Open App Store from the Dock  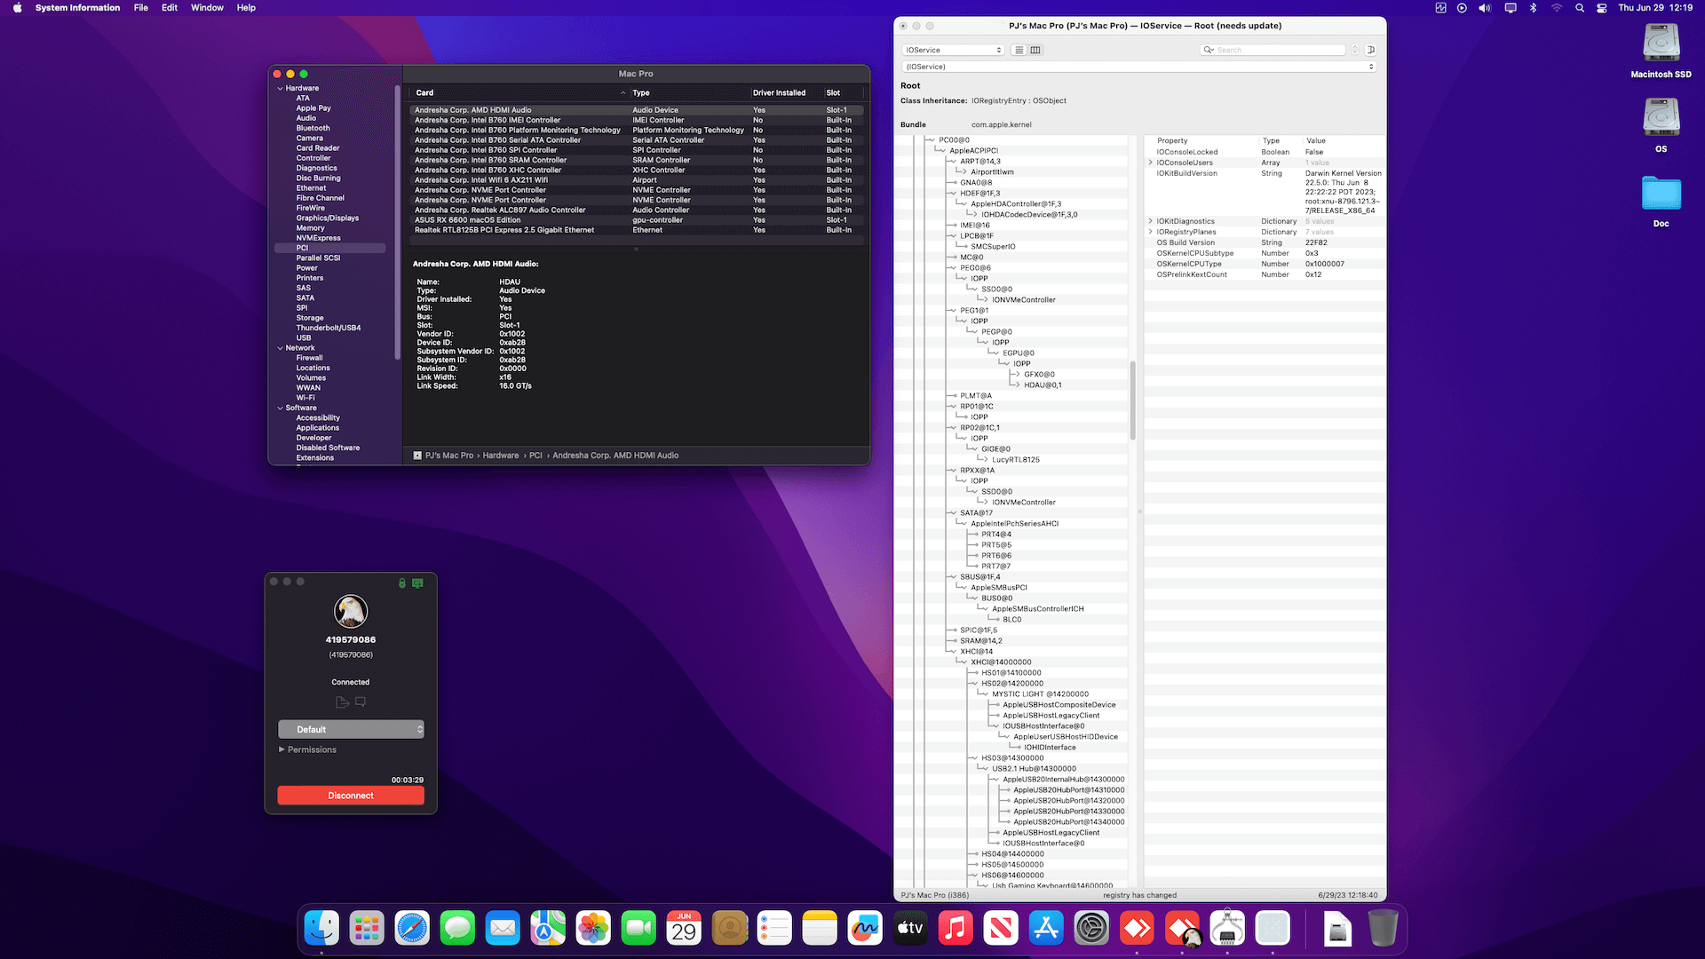pos(1046,929)
